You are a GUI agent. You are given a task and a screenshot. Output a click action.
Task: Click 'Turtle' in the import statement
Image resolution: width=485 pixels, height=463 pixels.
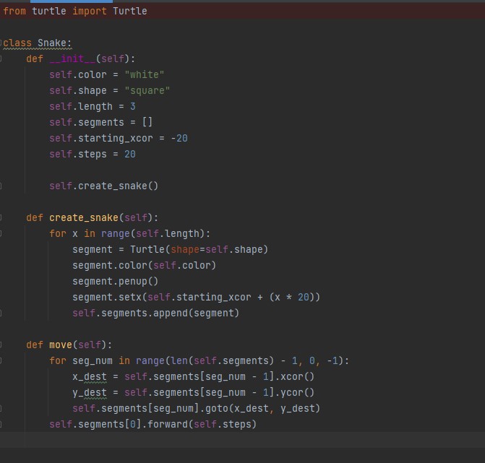pyautogui.click(x=129, y=11)
